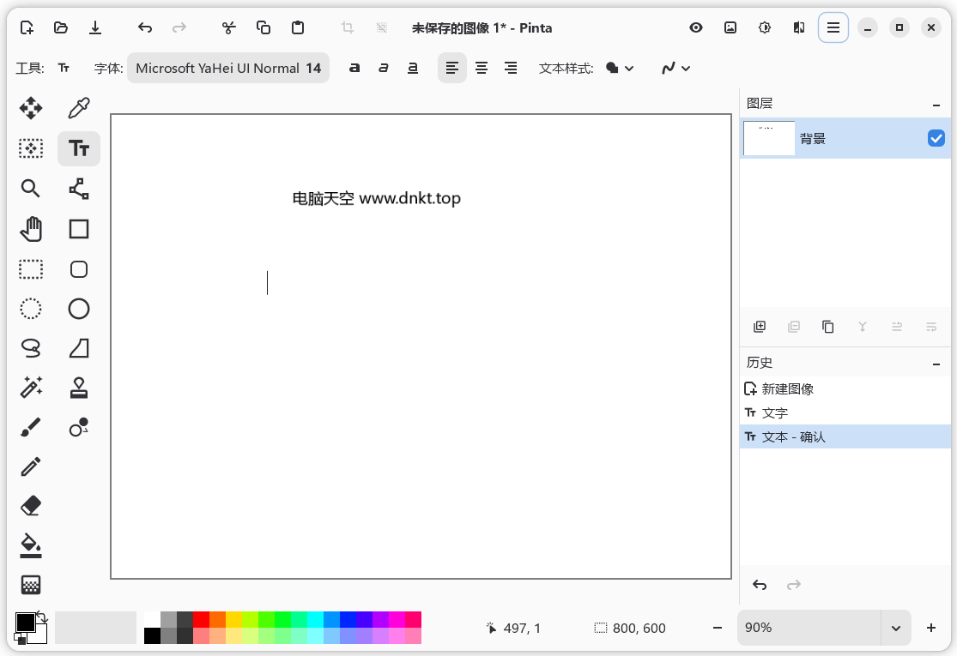The image size is (957, 656).
Task: Select history step 文本 - 确认
Action: (845, 436)
